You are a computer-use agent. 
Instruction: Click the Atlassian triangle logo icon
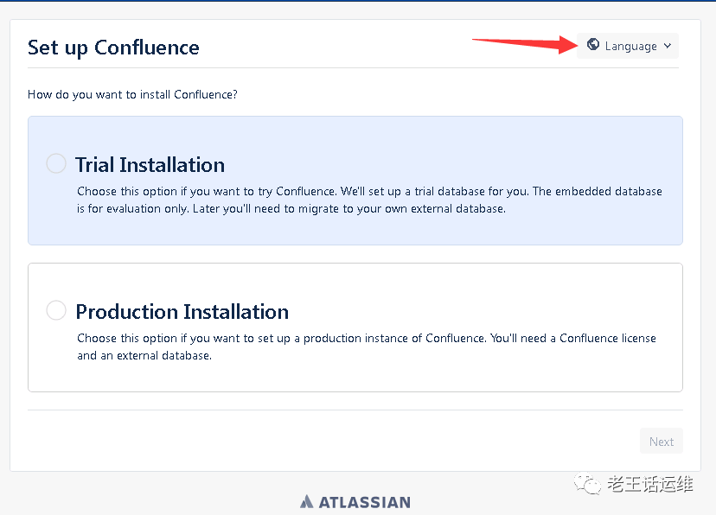click(x=307, y=502)
